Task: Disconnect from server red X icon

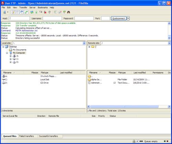Action: point(45,12)
